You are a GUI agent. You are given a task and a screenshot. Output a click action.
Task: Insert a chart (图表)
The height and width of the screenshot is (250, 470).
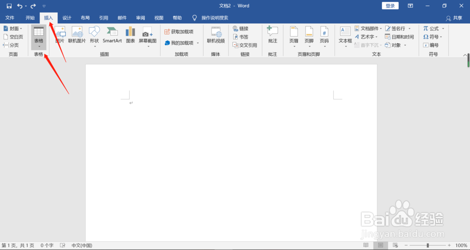[x=130, y=35]
